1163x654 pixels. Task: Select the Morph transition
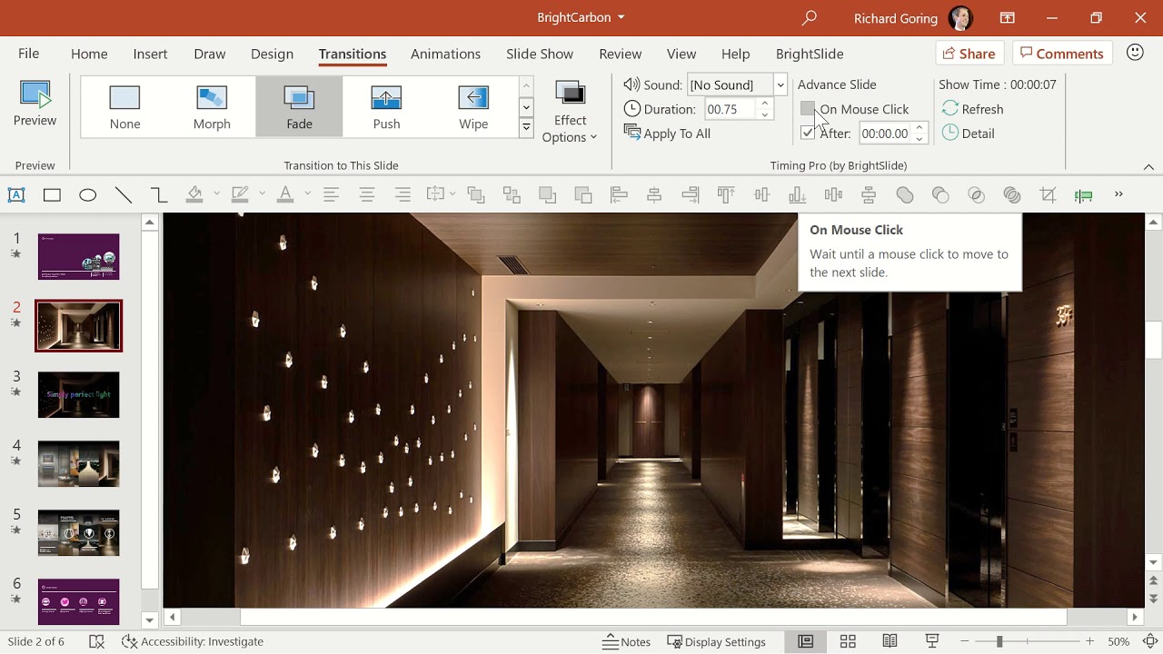(212, 107)
